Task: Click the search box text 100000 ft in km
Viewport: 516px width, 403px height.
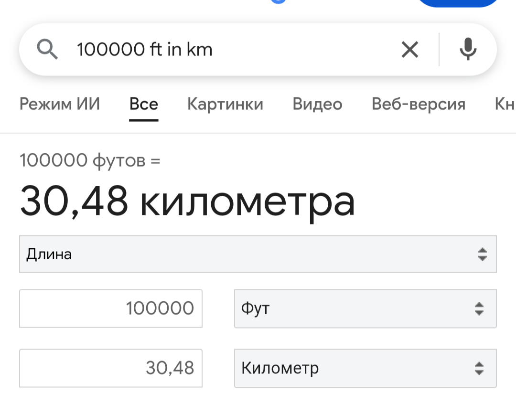Action: (x=144, y=49)
